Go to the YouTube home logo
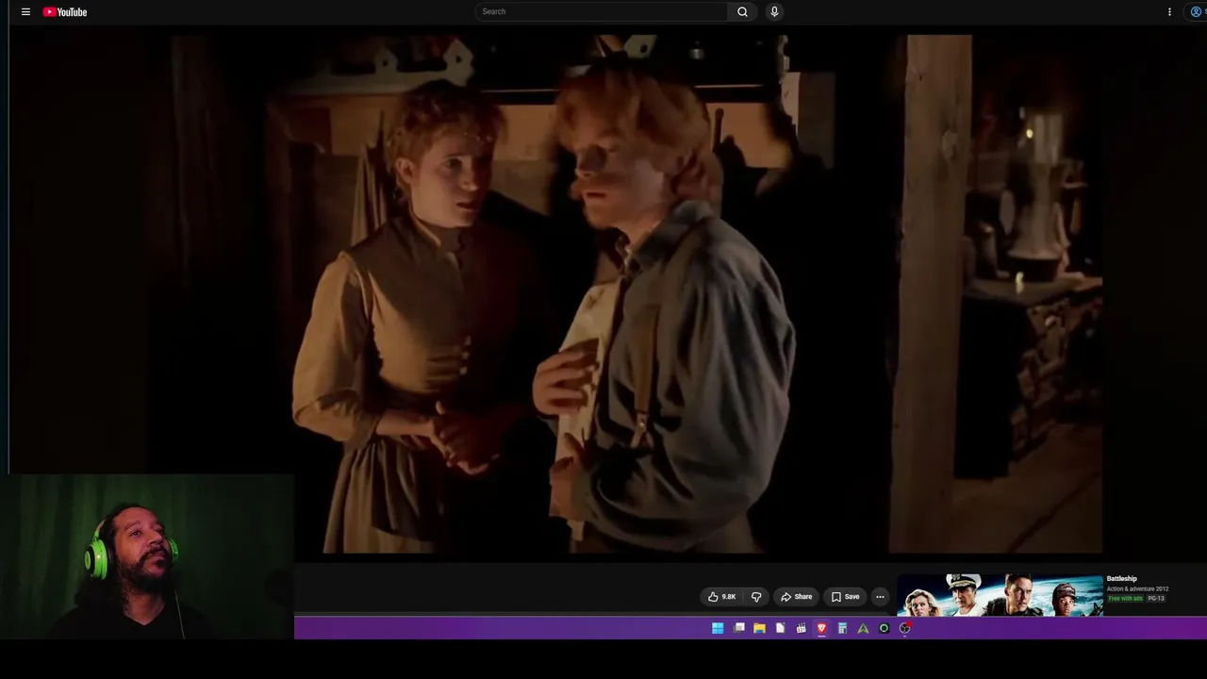 (x=65, y=12)
